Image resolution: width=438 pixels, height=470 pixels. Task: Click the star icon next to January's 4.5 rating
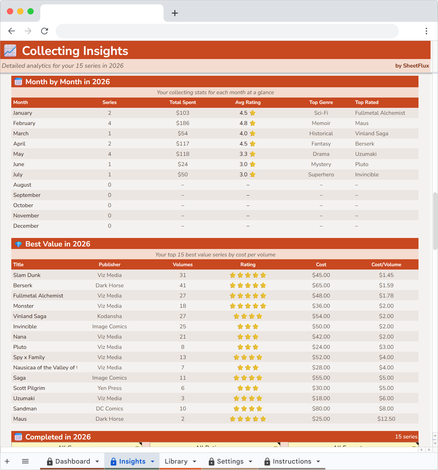tap(253, 113)
